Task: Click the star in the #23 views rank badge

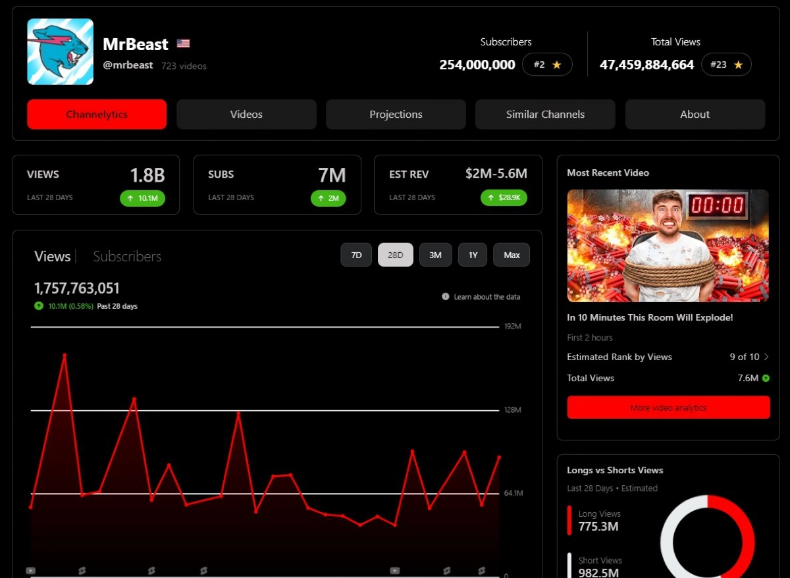Action: click(738, 65)
